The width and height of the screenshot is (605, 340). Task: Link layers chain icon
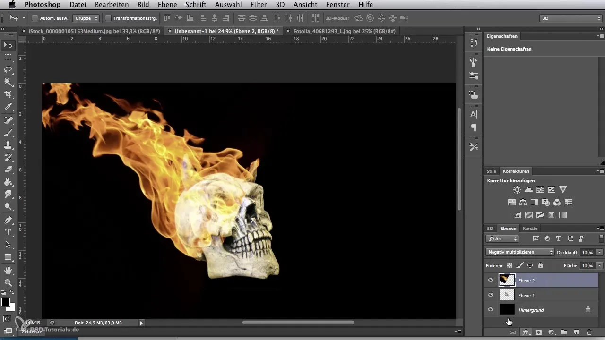pyautogui.click(x=512, y=332)
